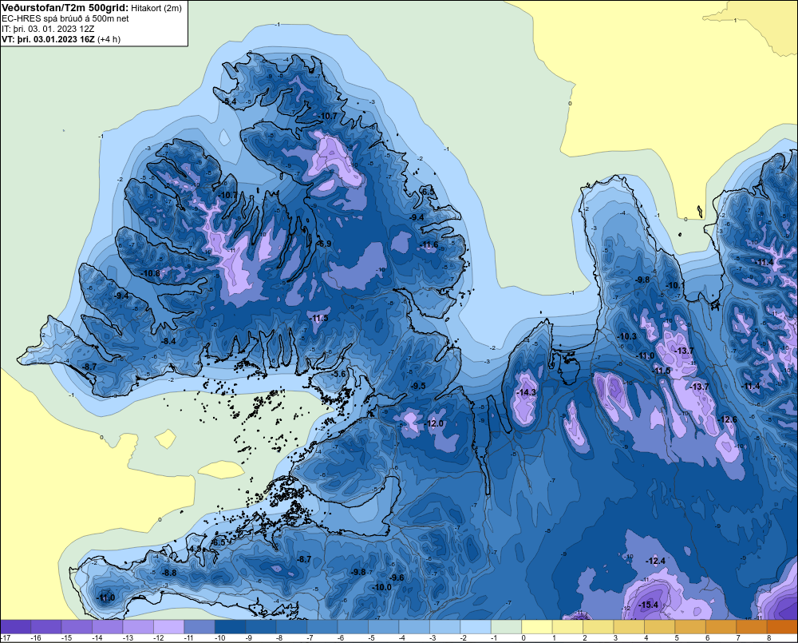Click the -11.6 temperature label
This screenshot has width=798, height=643.
pyautogui.click(x=429, y=245)
